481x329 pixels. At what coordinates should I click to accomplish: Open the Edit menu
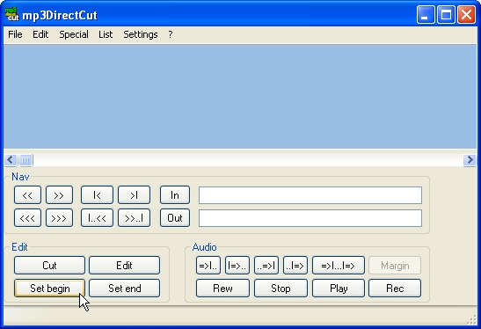pyautogui.click(x=40, y=34)
